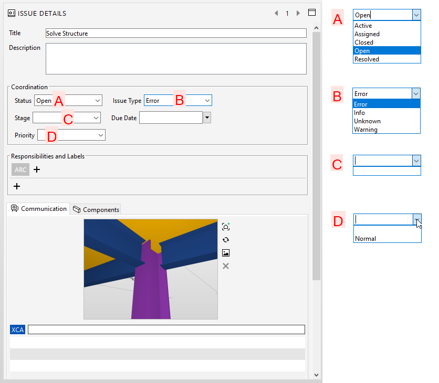This screenshot has height=383, width=439.
Task: Click into the Description text box
Action: pos(176,59)
